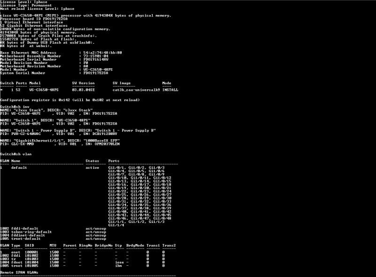The image size is (376, 277).
Task: Click port Gi1/0/48 in the list
Action: click(162, 218)
